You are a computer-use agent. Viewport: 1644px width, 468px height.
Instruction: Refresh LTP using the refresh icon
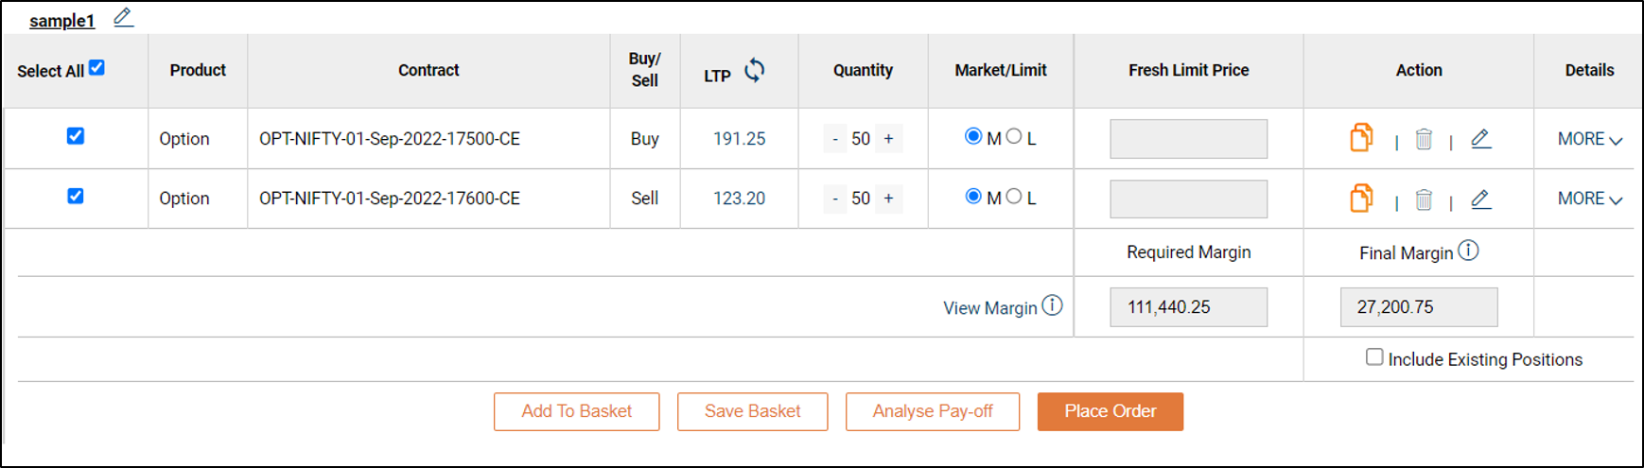754,71
